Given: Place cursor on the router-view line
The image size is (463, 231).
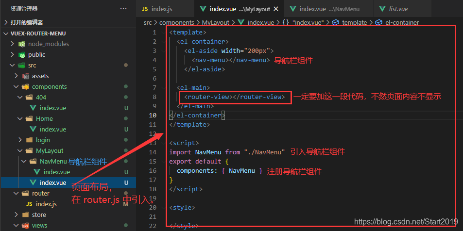Looking at the screenshot, I should [x=235, y=97].
